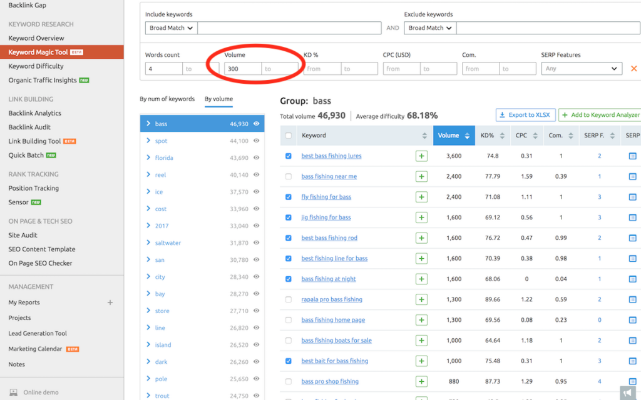
Task: Toggle eye visibility for the 'bass' group
Action: (x=256, y=124)
